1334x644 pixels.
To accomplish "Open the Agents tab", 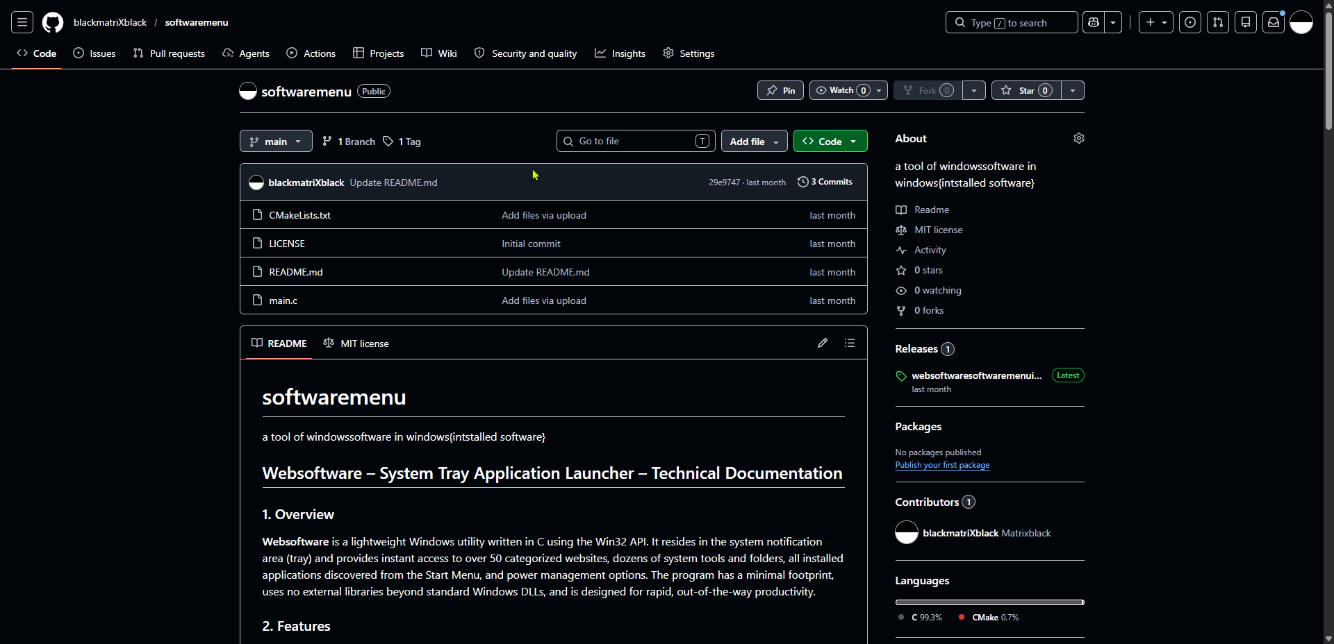I will (246, 53).
